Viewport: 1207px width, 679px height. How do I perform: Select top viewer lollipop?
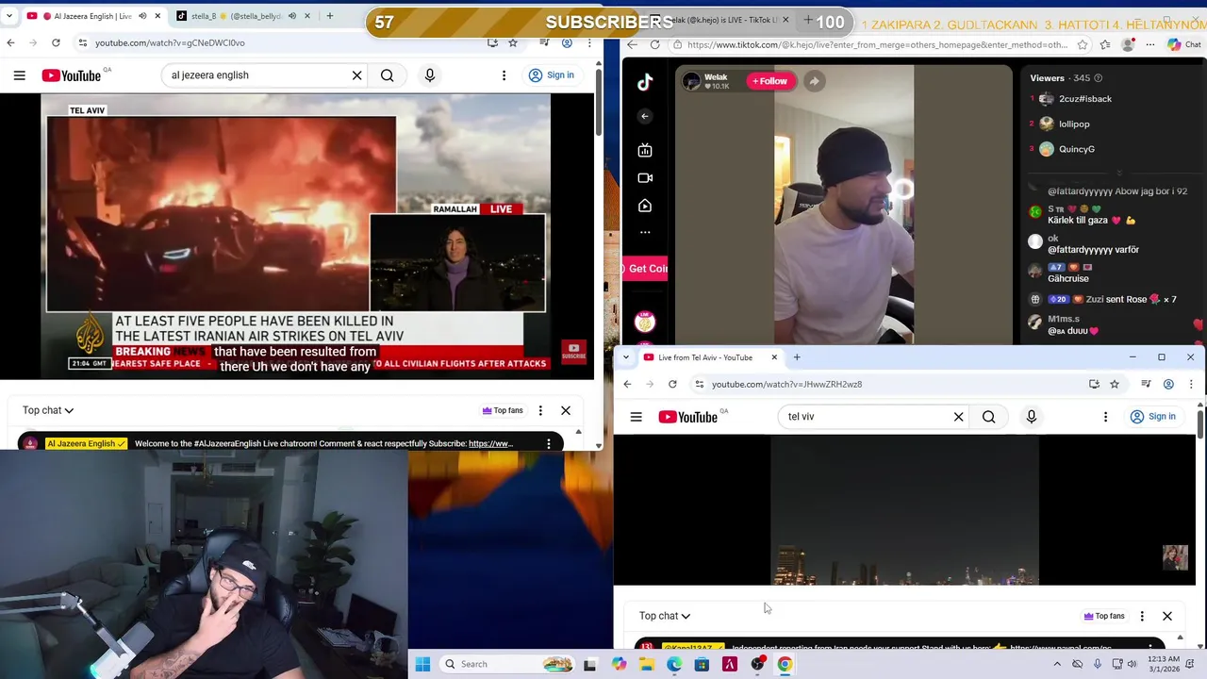[x=1064, y=124]
